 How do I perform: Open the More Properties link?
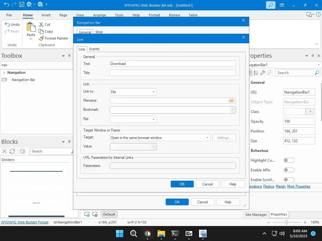click(x=299, y=186)
